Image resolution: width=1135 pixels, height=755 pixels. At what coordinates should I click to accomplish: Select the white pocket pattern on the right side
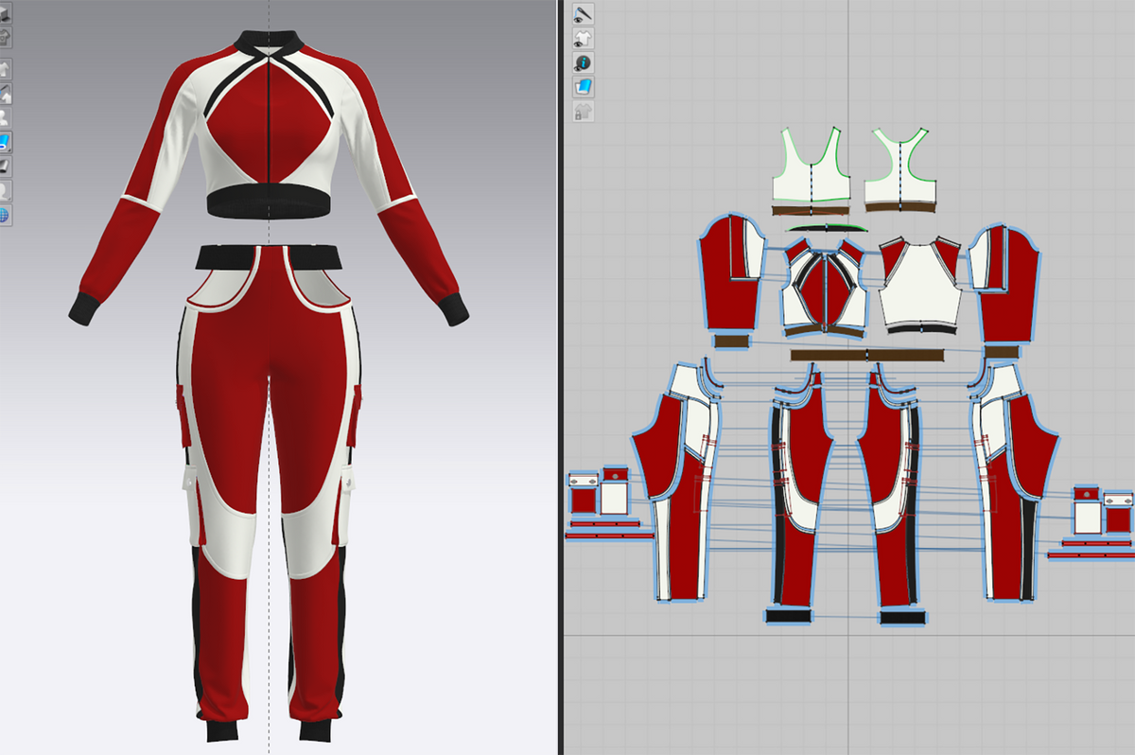1087,517
